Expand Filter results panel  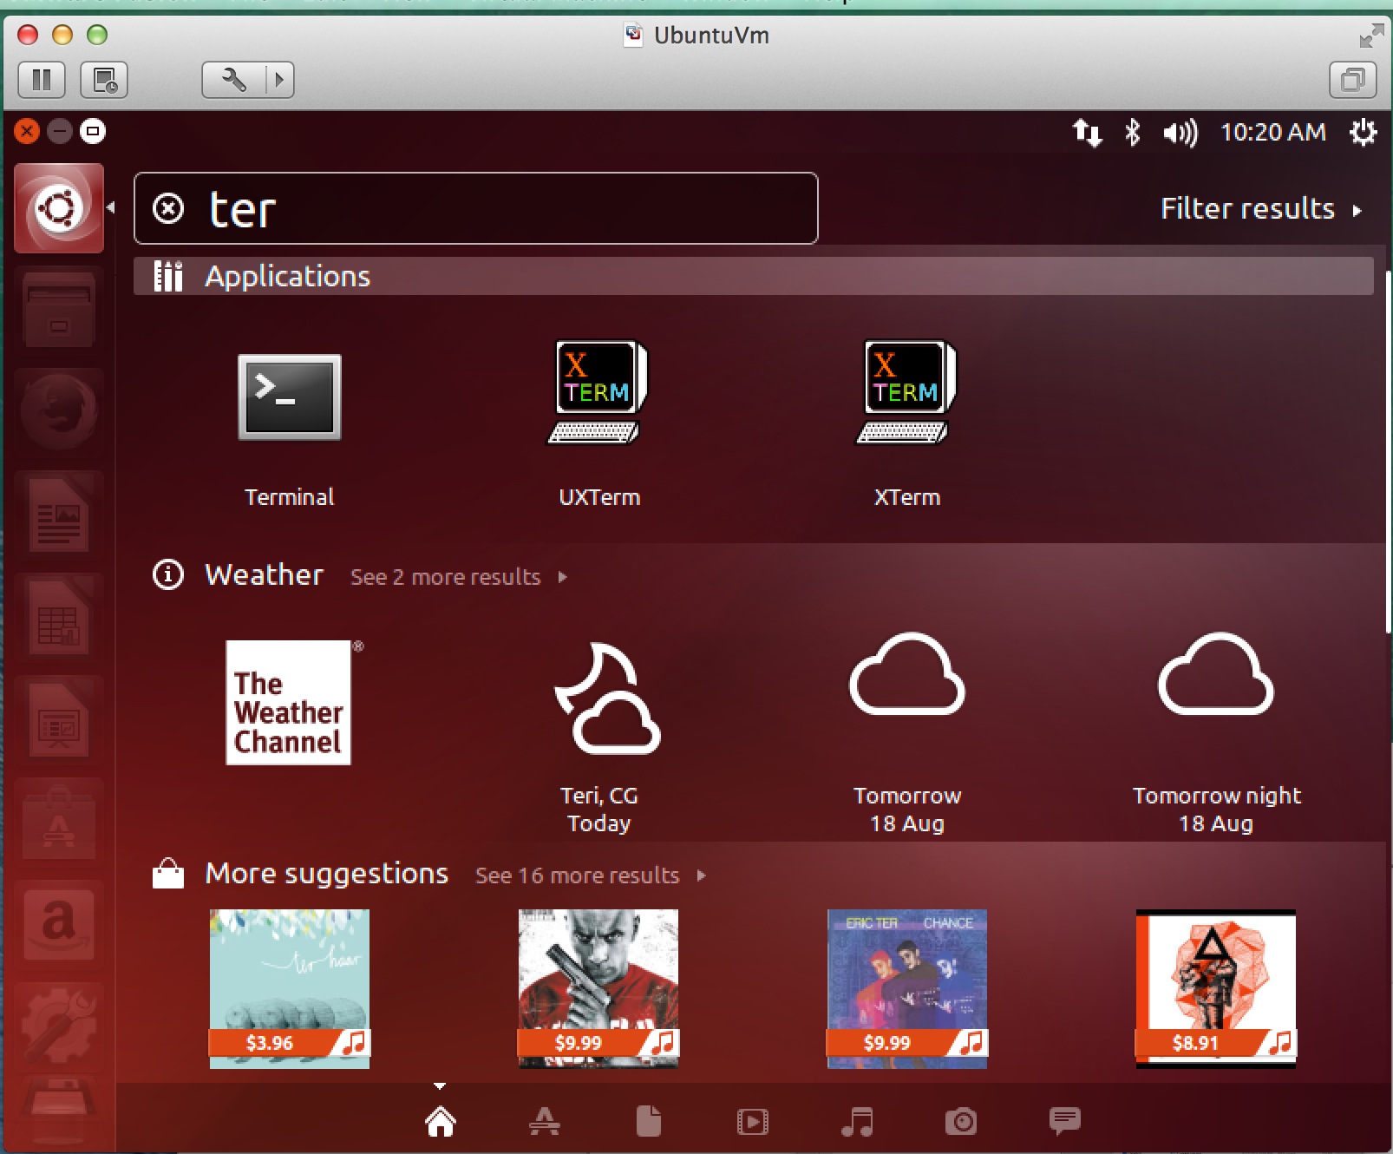(1260, 209)
